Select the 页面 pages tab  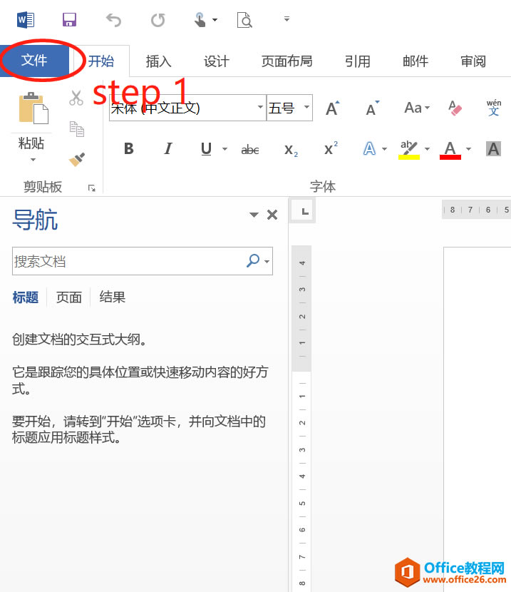point(69,297)
